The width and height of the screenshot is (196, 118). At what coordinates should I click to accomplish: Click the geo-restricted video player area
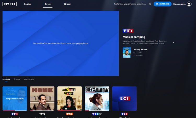(x=61, y=43)
